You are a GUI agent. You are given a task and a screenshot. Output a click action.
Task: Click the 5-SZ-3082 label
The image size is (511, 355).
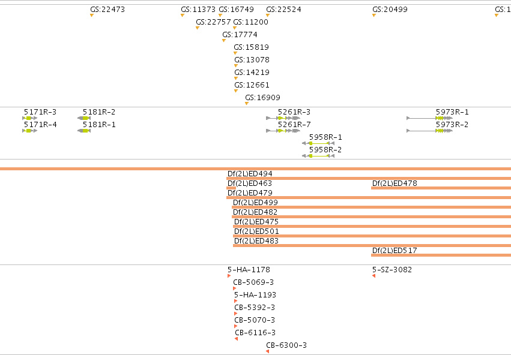tap(392, 270)
